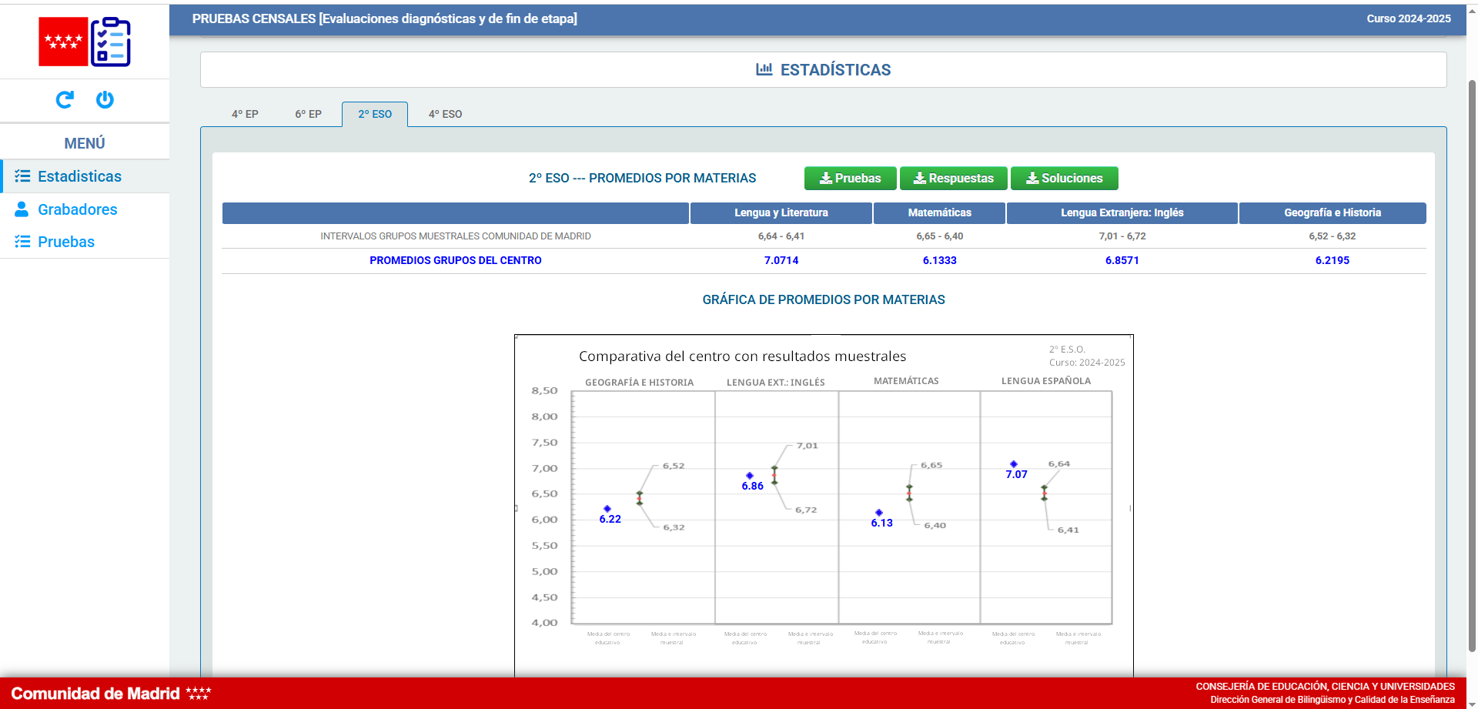The width and height of the screenshot is (1478, 709).
Task: Open Grabadores from the menu
Action: tap(78, 209)
